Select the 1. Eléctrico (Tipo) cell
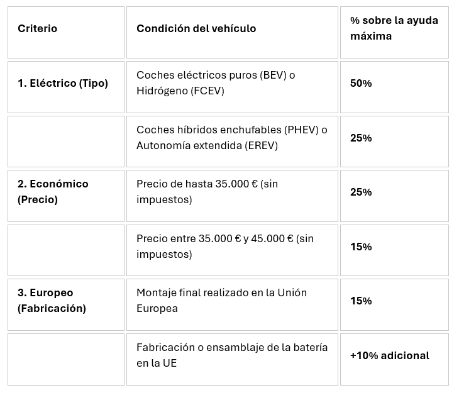 coord(66,87)
